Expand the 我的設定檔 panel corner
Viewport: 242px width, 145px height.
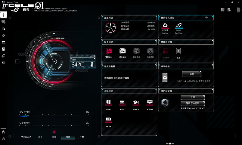(x=213, y=89)
